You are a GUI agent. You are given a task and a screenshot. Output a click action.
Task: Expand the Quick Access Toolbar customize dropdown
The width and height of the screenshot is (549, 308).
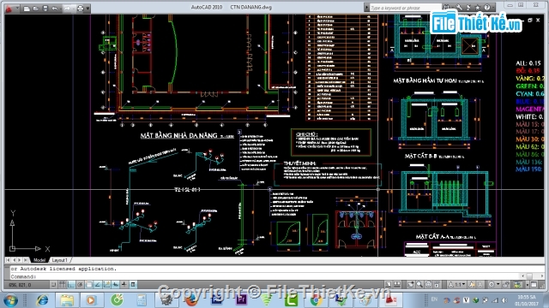[87, 9]
